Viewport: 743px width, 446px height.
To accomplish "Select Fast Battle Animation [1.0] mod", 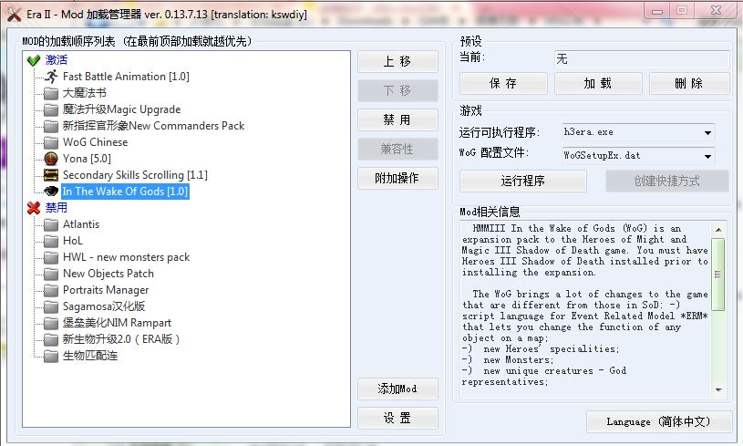I will [126, 77].
